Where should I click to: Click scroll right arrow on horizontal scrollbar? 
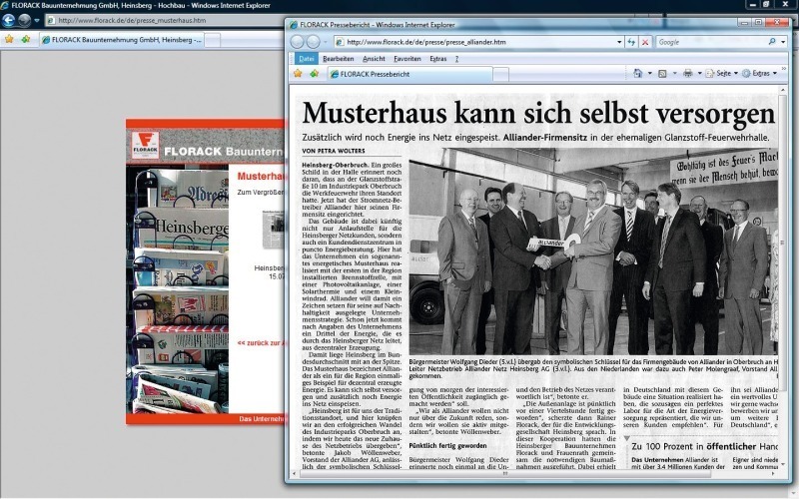tap(774, 473)
